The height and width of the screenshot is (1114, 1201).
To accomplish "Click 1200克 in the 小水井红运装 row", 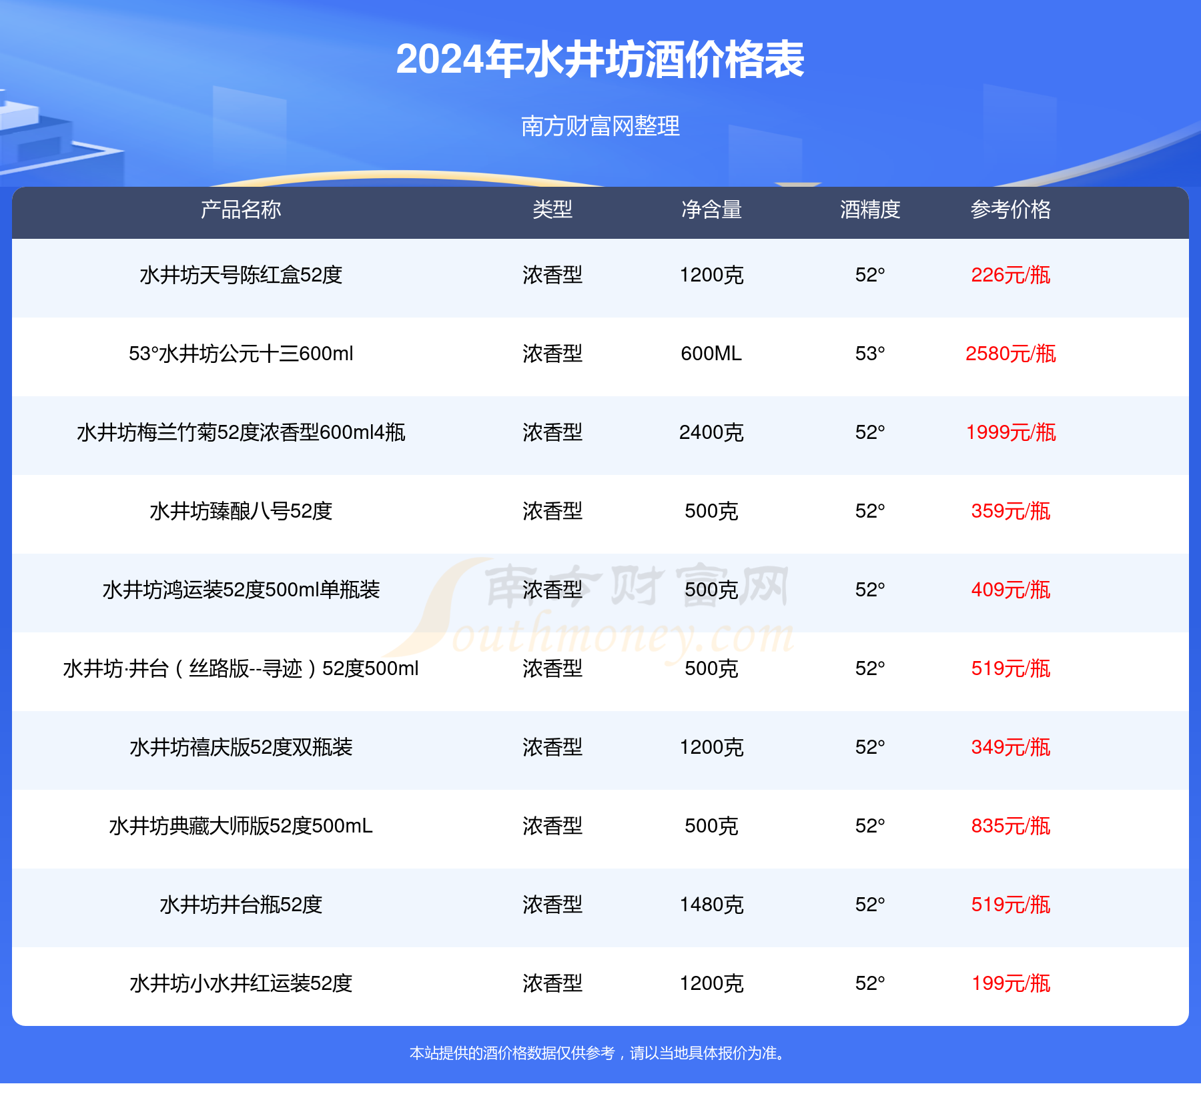I will (711, 983).
